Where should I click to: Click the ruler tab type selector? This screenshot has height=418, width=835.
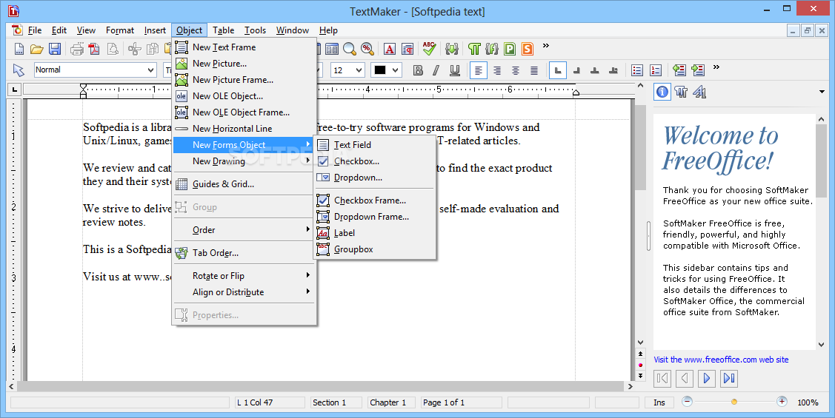pyautogui.click(x=14, y=90)
